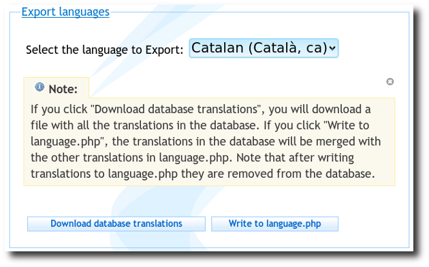
Task: Expand the language list via the chevron arrow
Action: 332,48
